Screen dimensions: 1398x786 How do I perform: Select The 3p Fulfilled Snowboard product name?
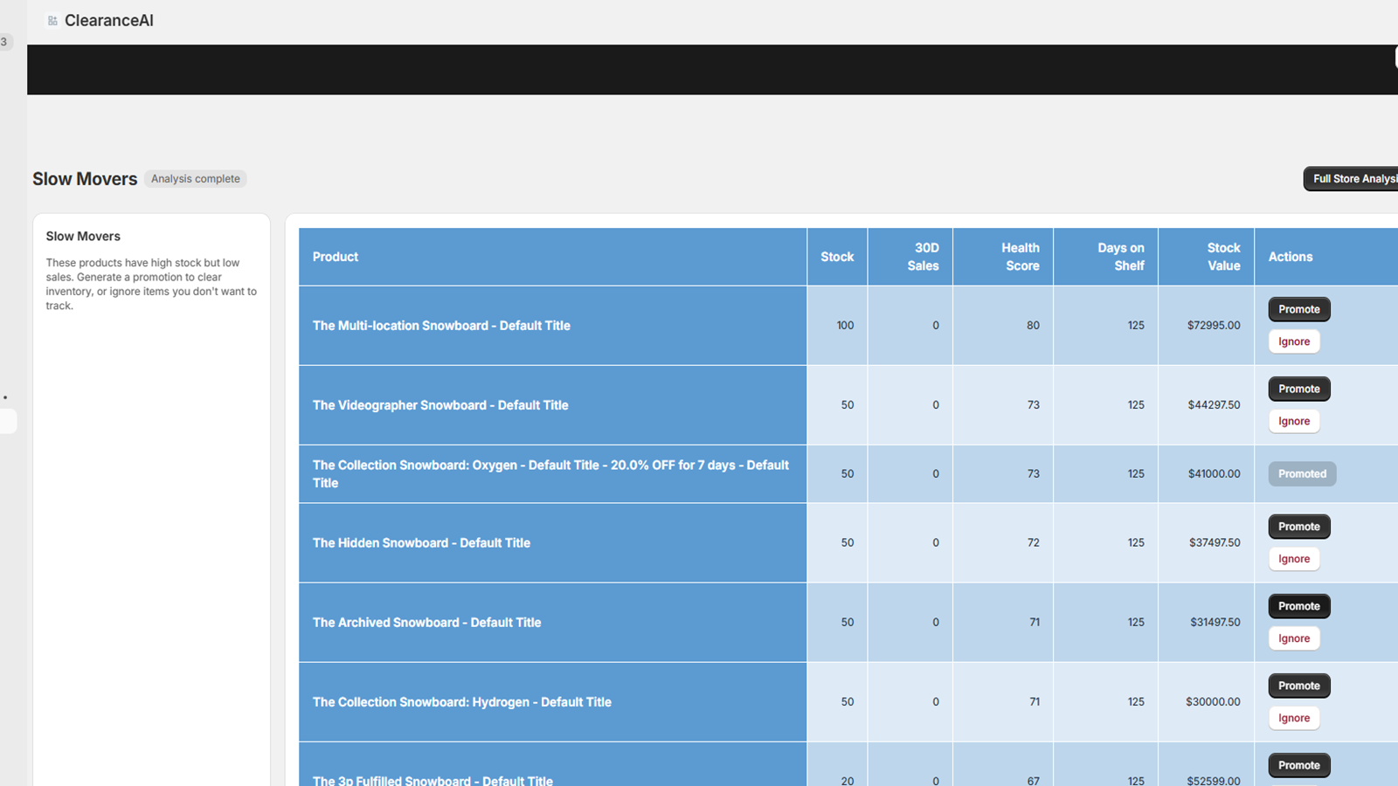[x=433, y=780]
